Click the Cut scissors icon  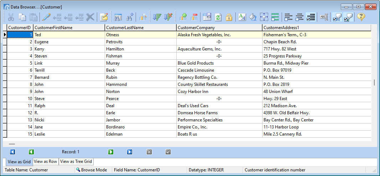point(11,17)
